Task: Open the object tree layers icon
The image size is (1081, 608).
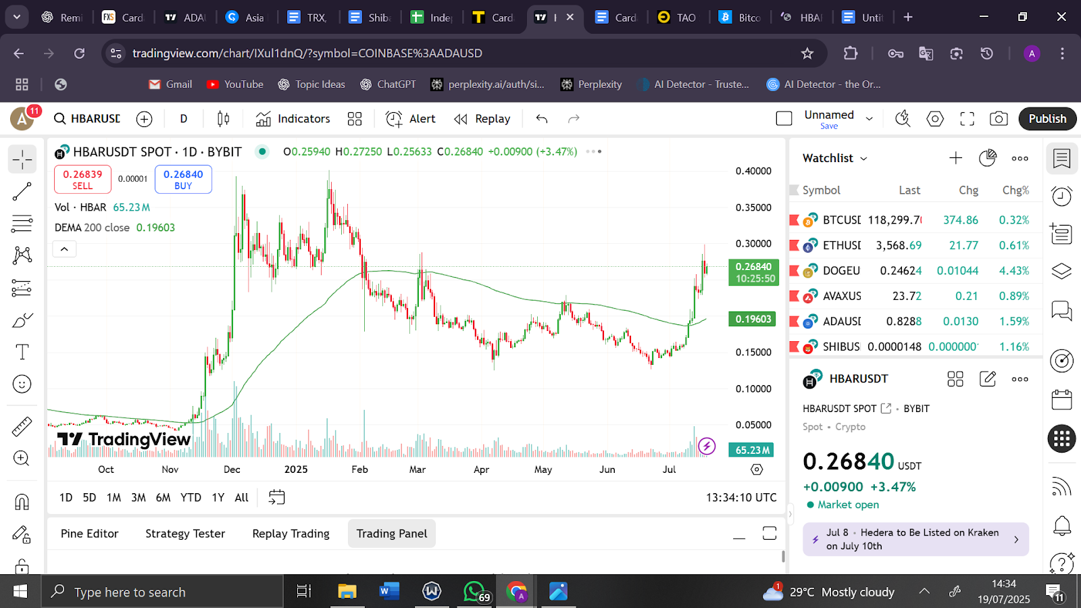Action: click(1062, 271)
